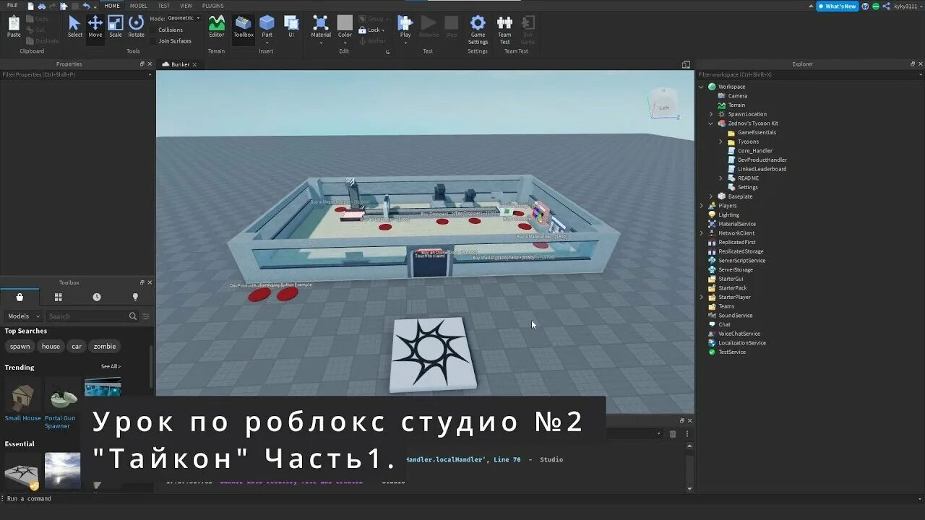The image size is (925, 520).
Task: Click the What's New button
Action: (x=838, y=6)
